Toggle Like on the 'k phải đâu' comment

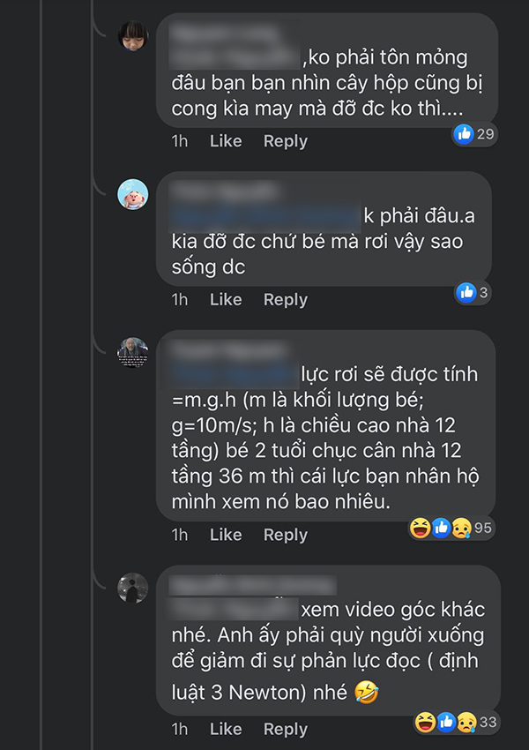(x=225, y=299)
